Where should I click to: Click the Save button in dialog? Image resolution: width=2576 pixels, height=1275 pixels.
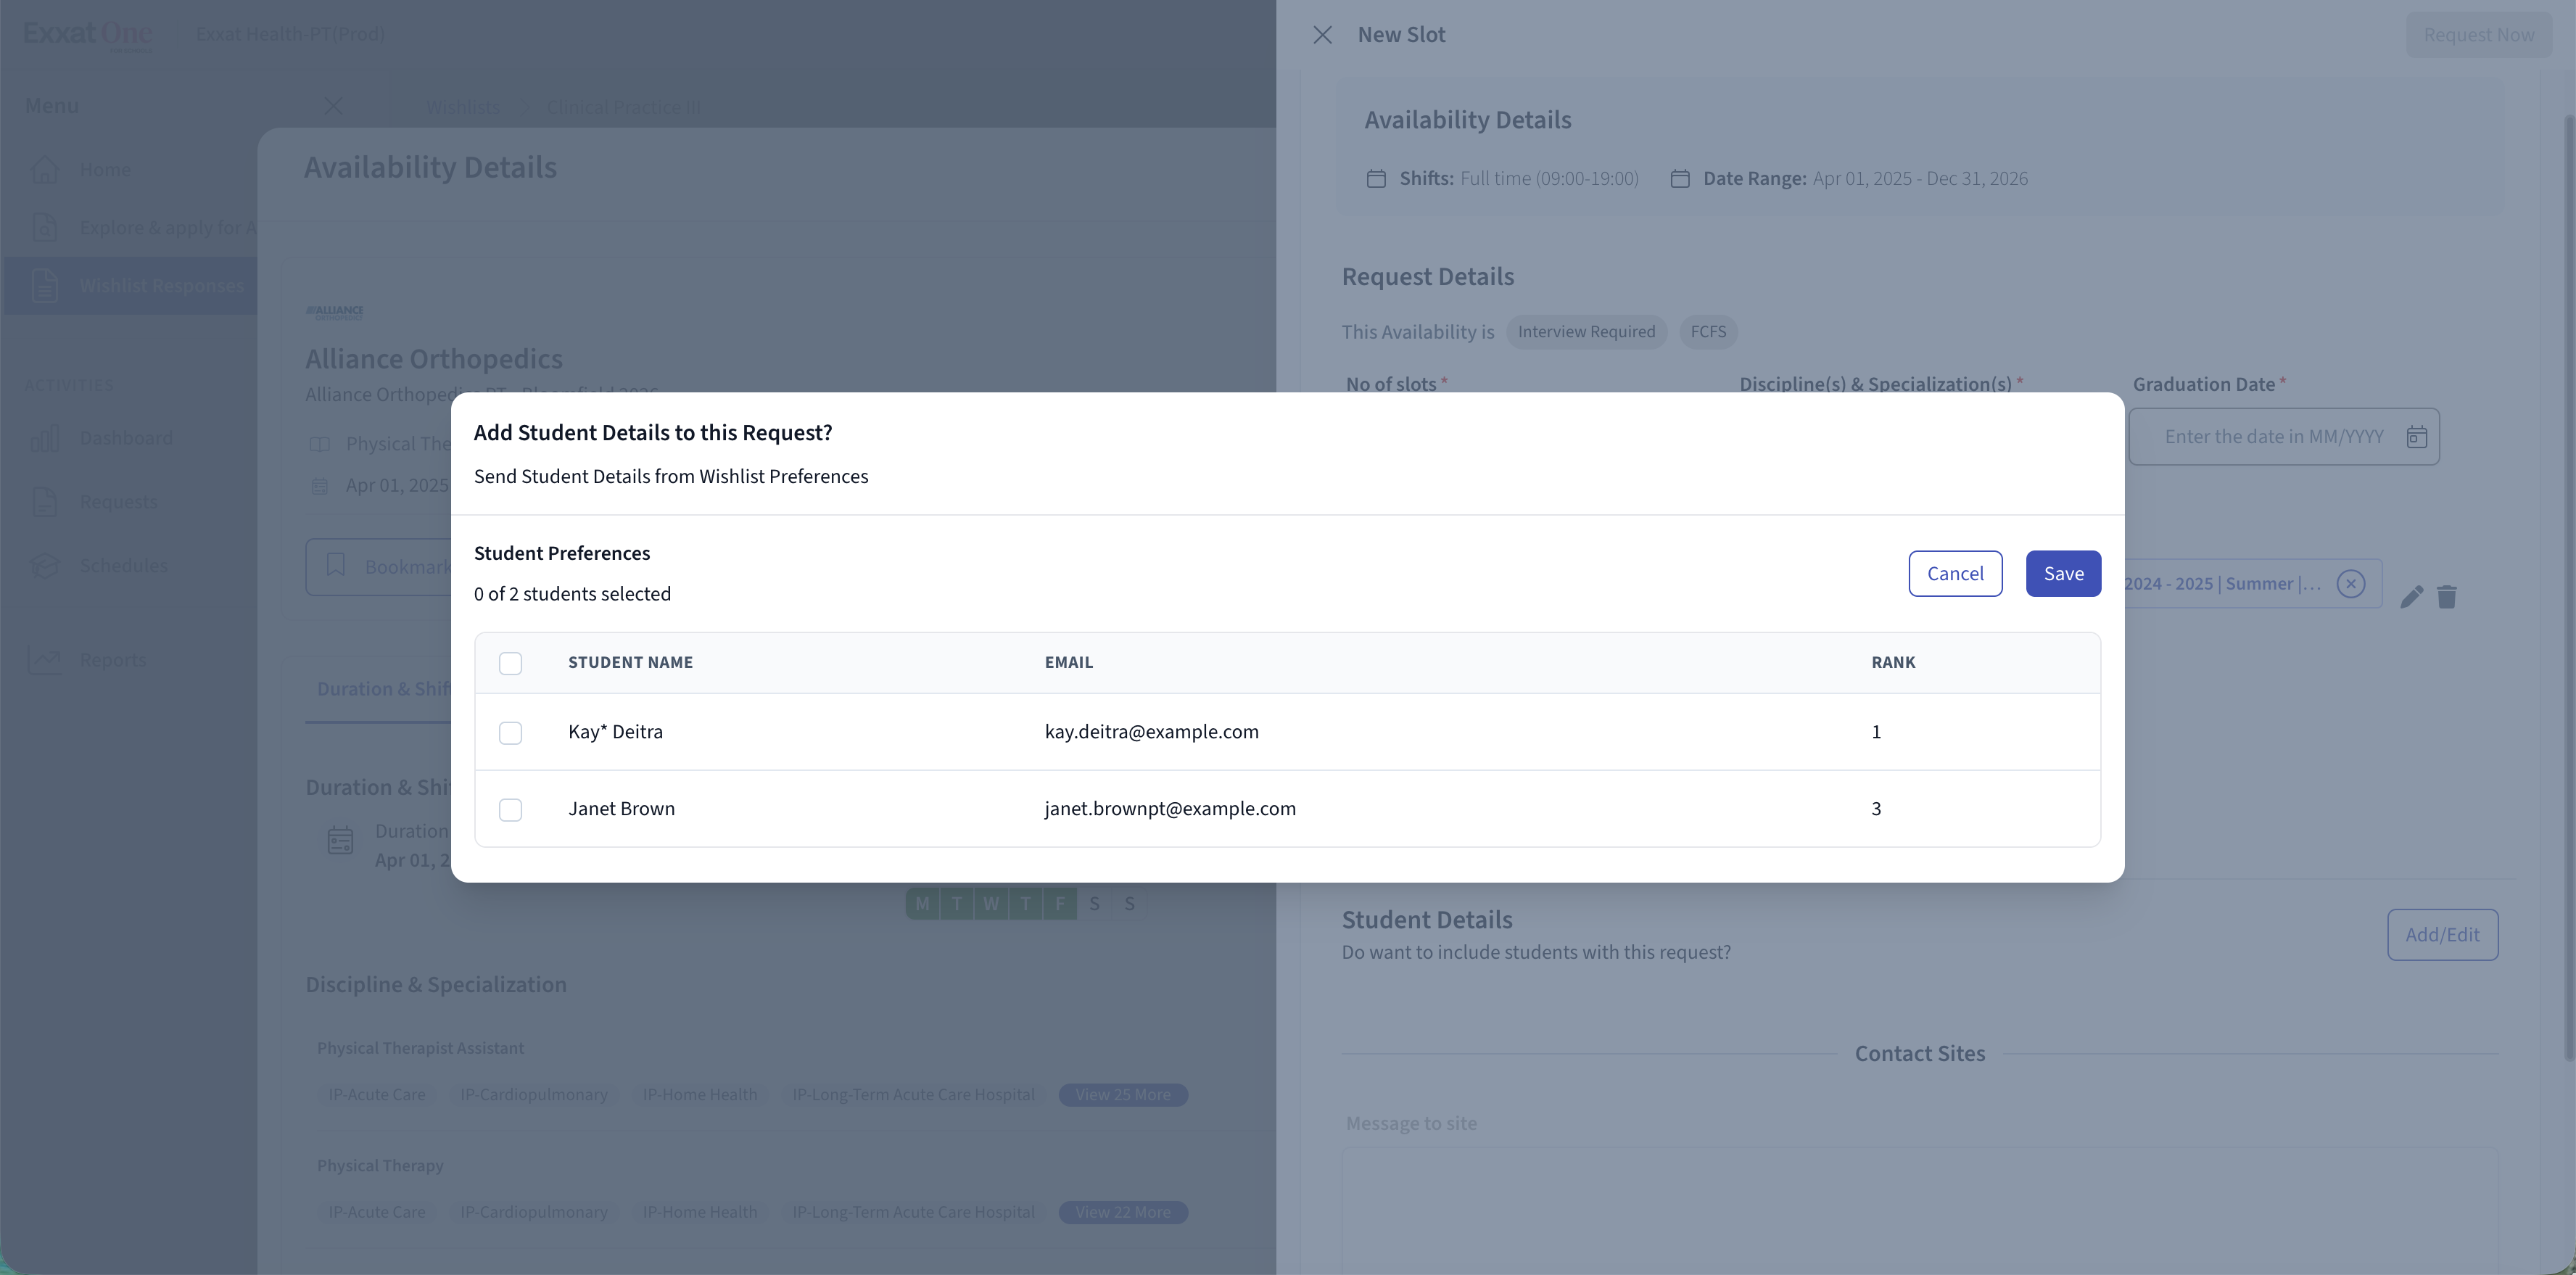pos(2062,574)
